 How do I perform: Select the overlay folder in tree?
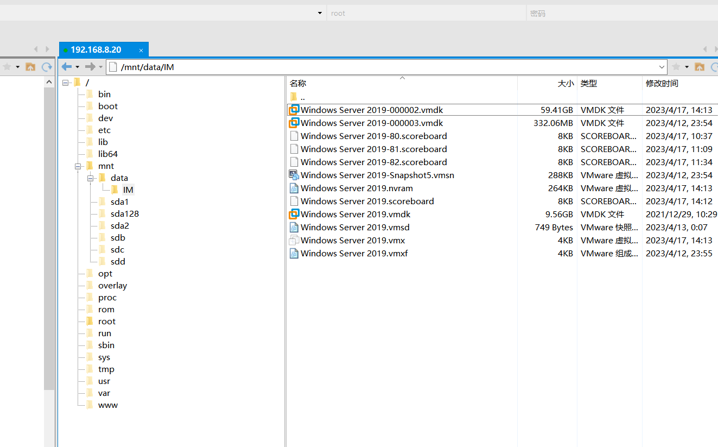click(x=112, y=286)
